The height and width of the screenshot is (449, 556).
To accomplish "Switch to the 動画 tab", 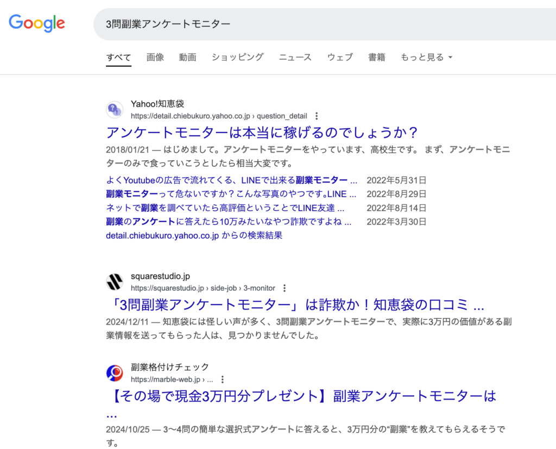I will point(187,57).
